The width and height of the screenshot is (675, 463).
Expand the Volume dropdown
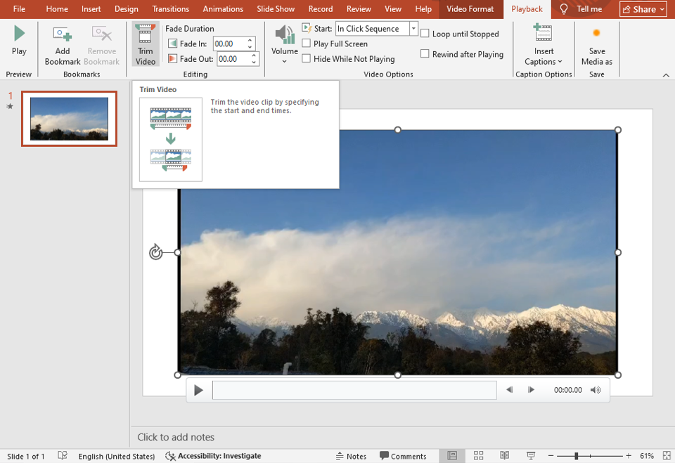pyautogui.click(x=285, y=60)
